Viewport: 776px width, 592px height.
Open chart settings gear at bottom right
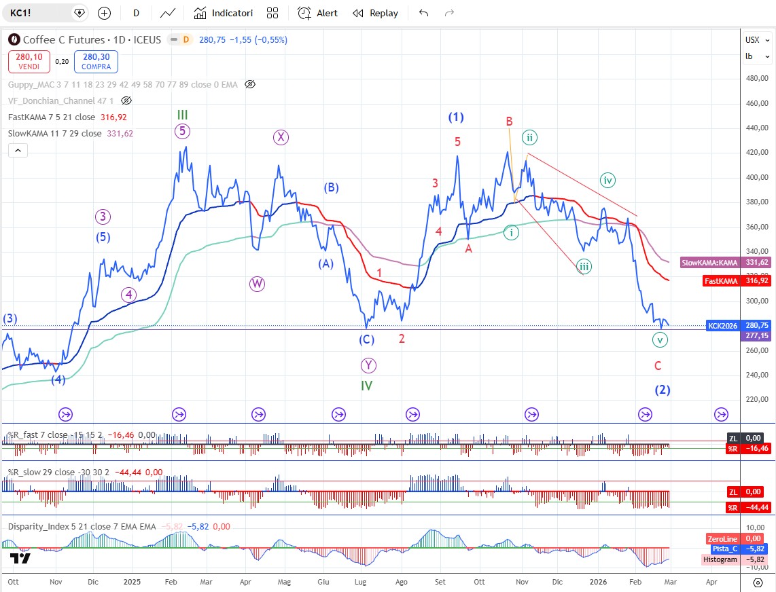(758, 582)
